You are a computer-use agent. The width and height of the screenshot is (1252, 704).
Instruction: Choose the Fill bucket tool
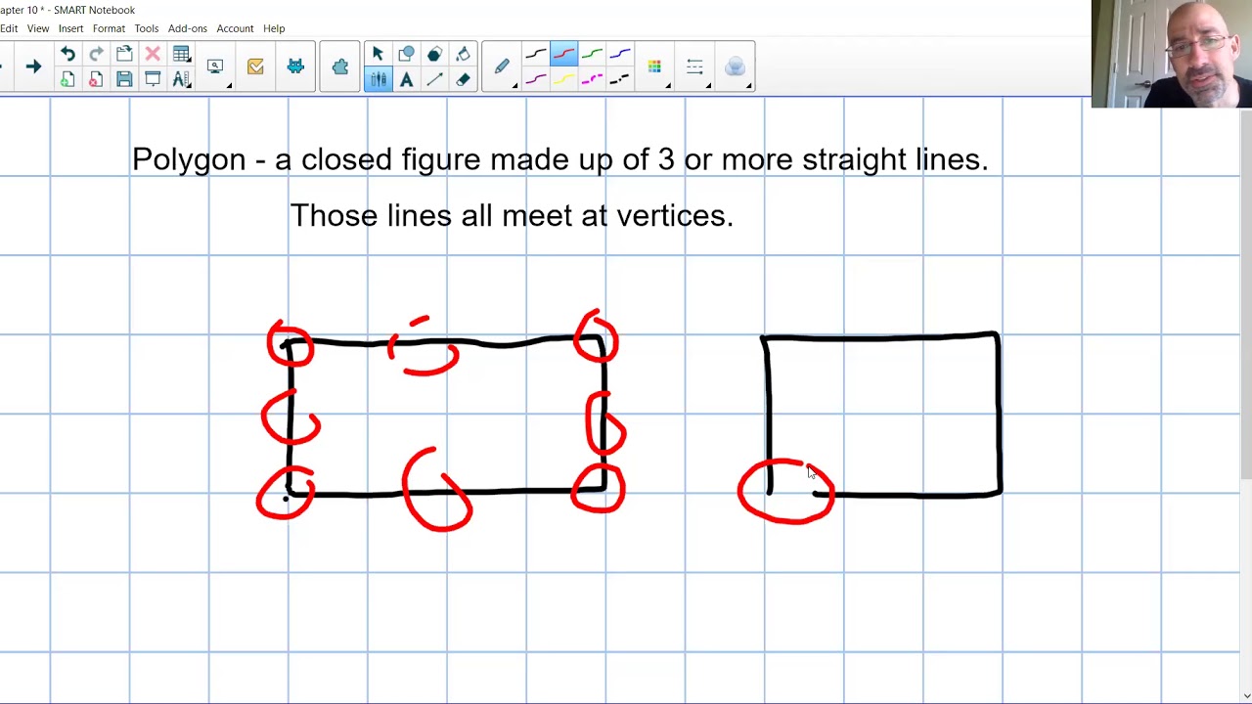(x=463, y=54)
